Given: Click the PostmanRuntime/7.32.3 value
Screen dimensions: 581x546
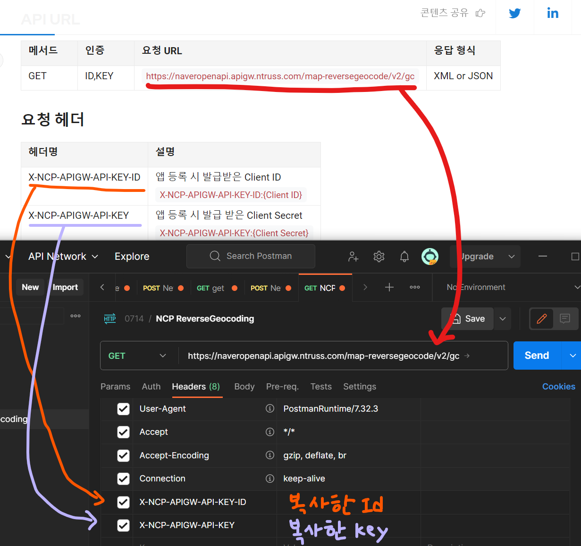Looking at the screenshot, I should [330, 409].
